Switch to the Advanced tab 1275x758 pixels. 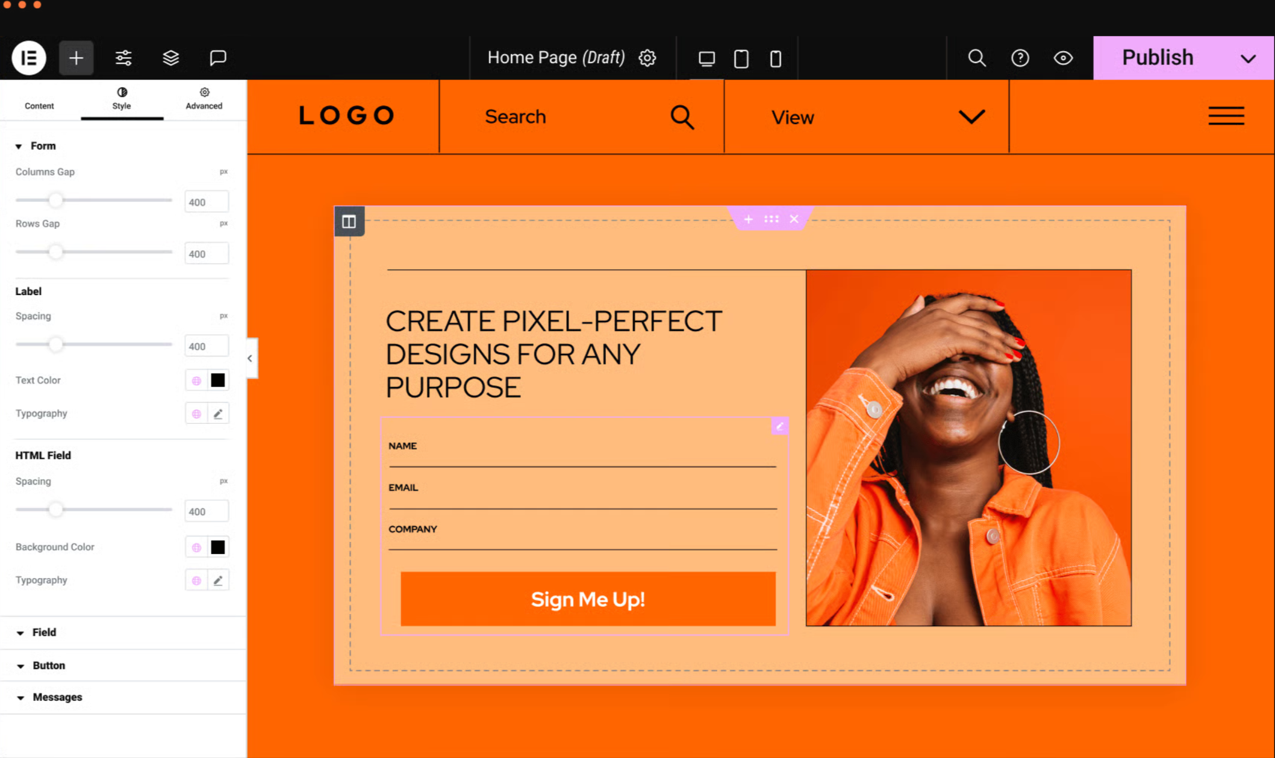click(204, 100)
